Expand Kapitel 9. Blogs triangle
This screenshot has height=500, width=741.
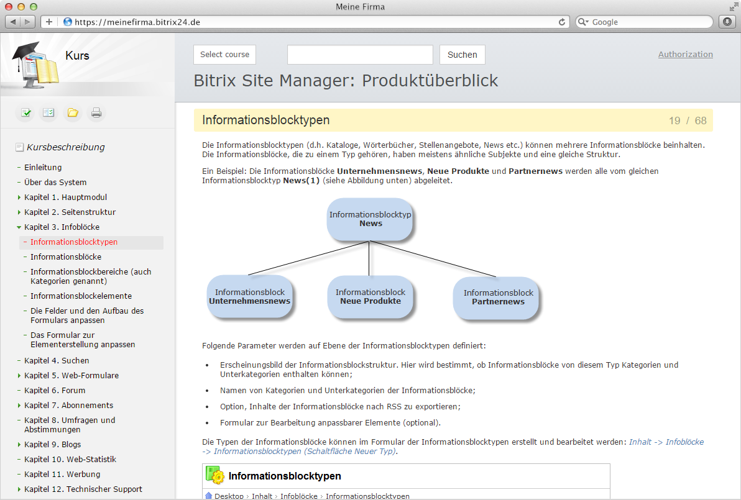(19, 444)
